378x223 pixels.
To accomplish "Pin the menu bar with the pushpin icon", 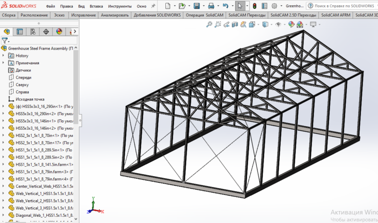I will click(153, 6).
